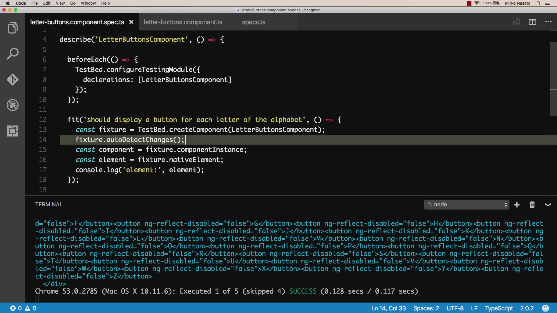The image size is (557, 313).
Task: Open the File menu
Action: pyautogui.click(x=35, y=3)
